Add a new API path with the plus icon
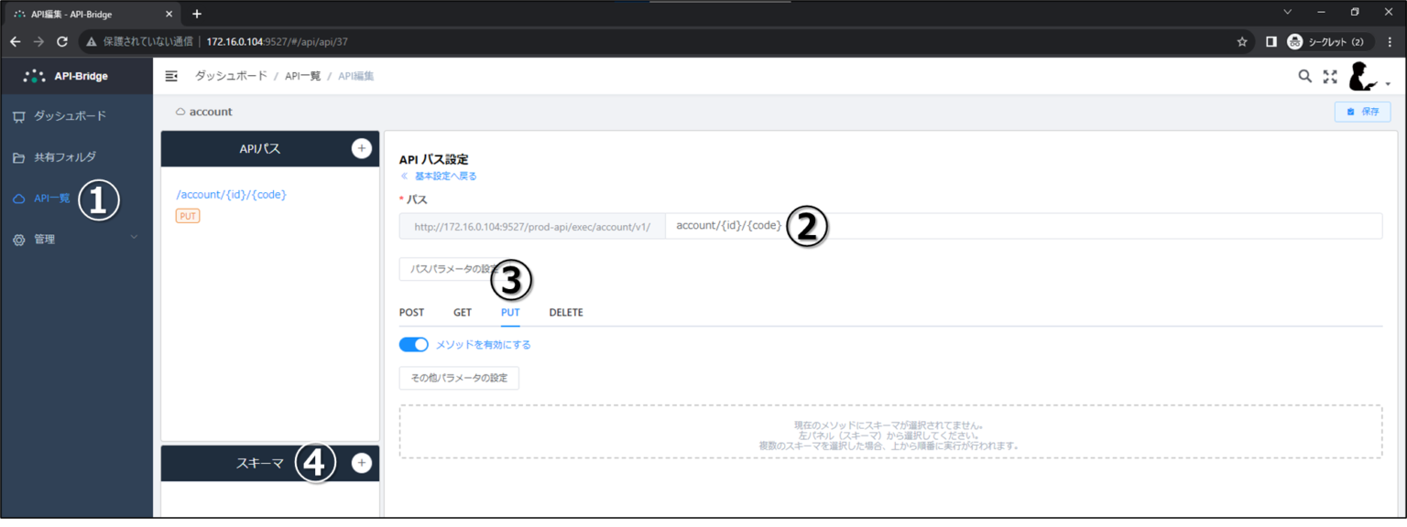1407x527 pixels. tap(362, 148)
